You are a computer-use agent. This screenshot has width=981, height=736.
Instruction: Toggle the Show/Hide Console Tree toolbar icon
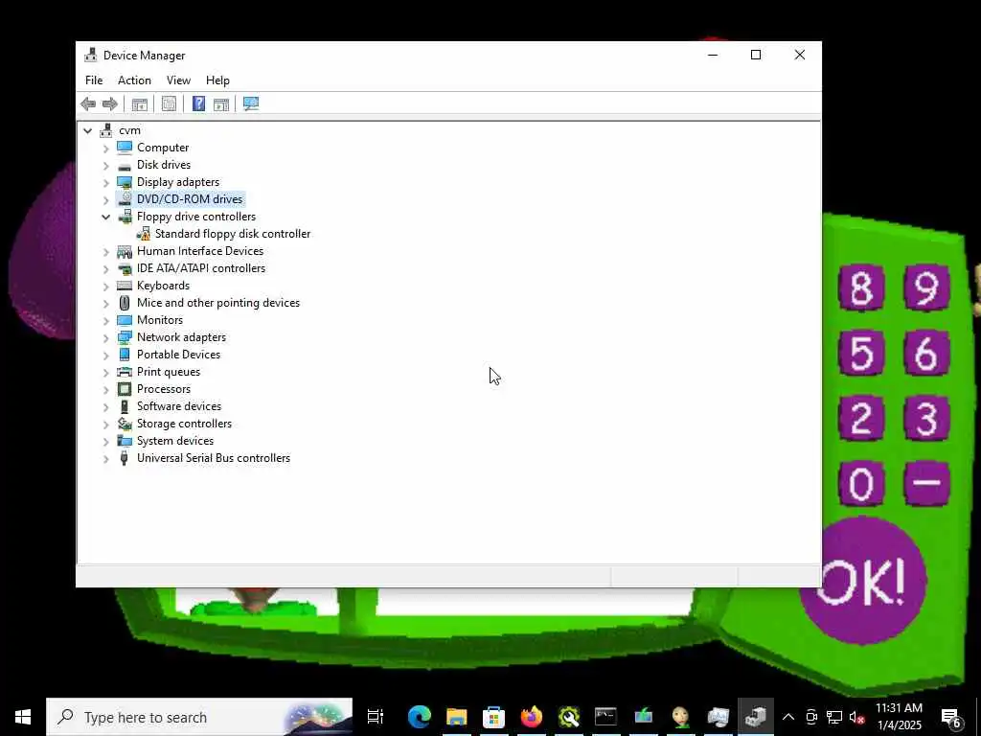click(x=140, y=103)
